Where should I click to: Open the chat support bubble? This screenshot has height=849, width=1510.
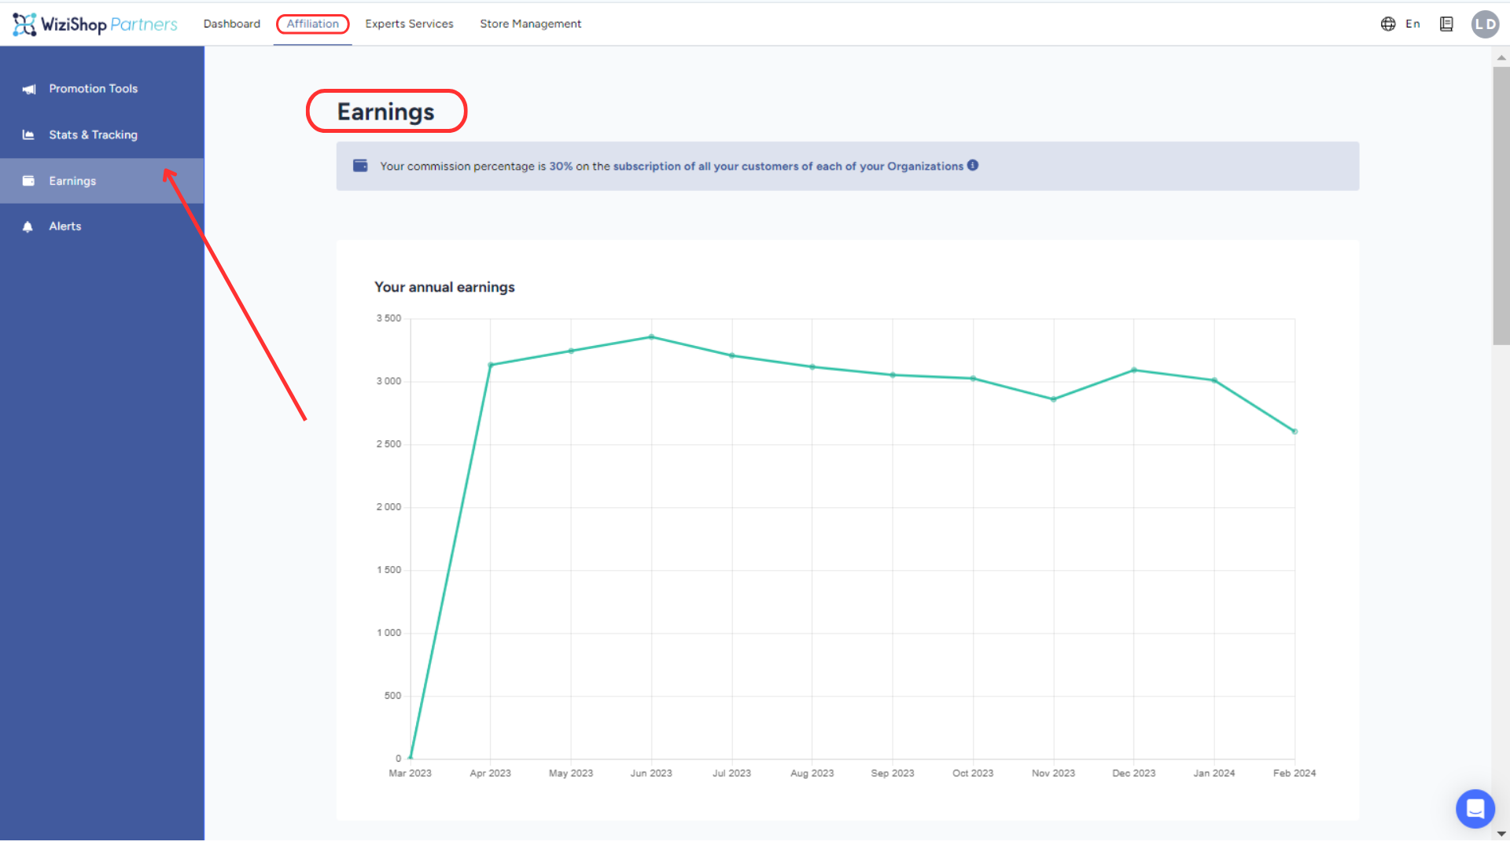pyautogui.click(x=1475, y=808)
